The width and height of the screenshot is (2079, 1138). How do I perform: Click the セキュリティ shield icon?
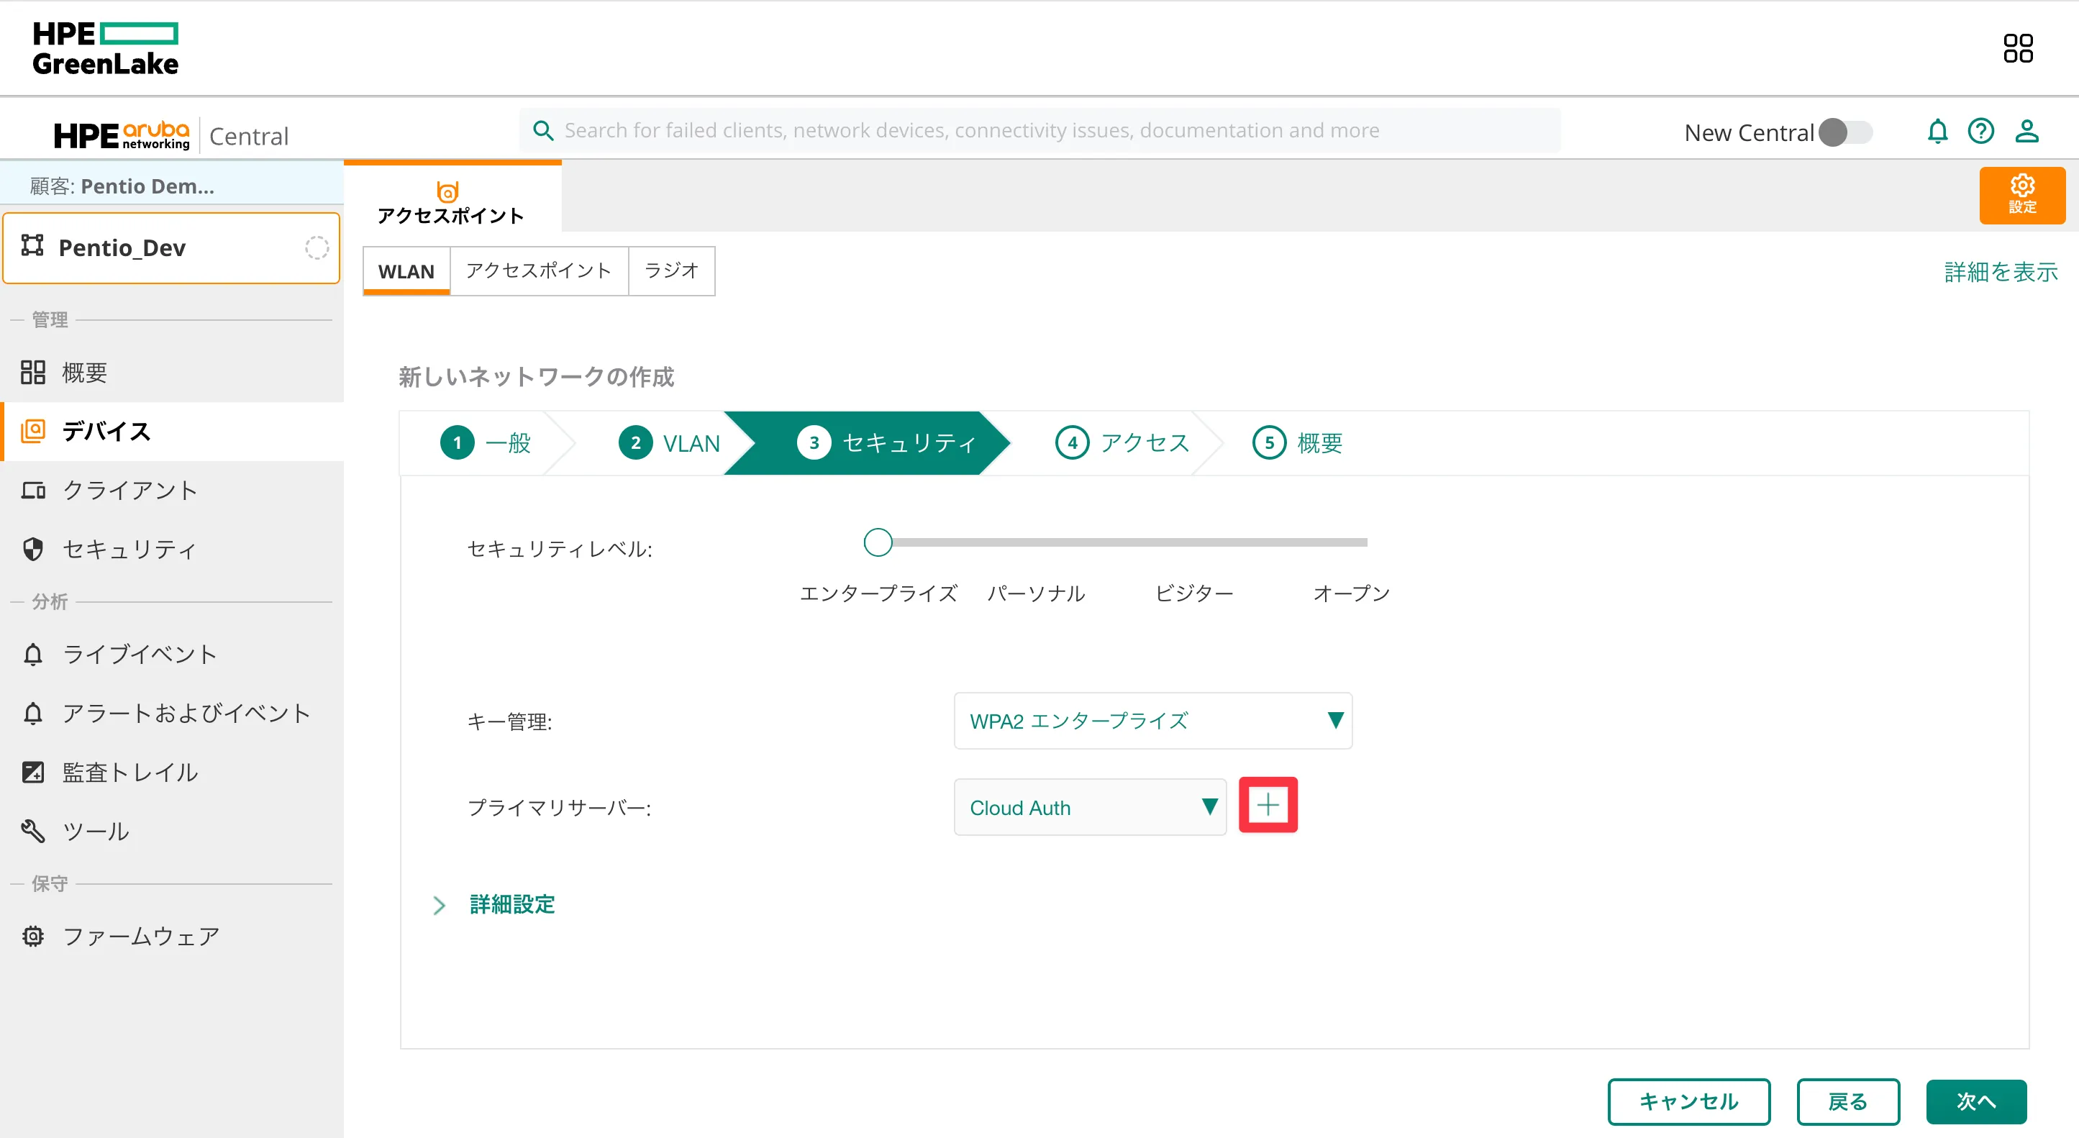tap(32, 550)
